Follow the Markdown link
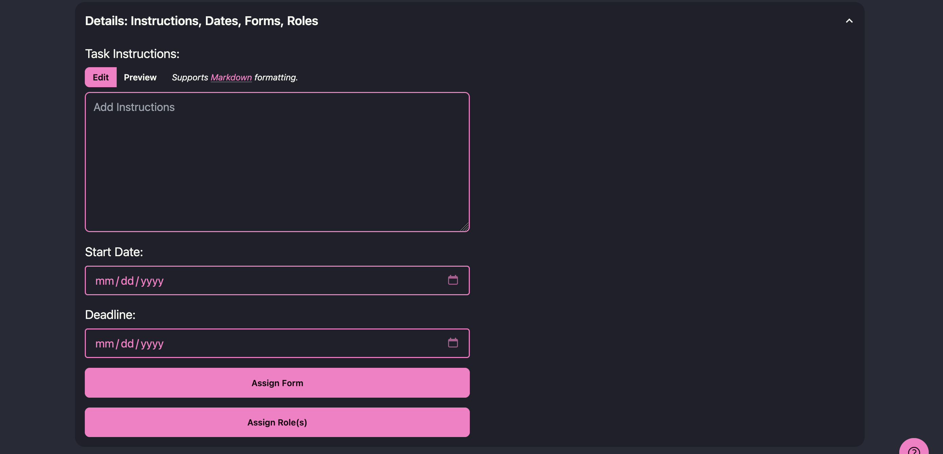This screenshot has height=454, width=943. [x=231, y=77]
